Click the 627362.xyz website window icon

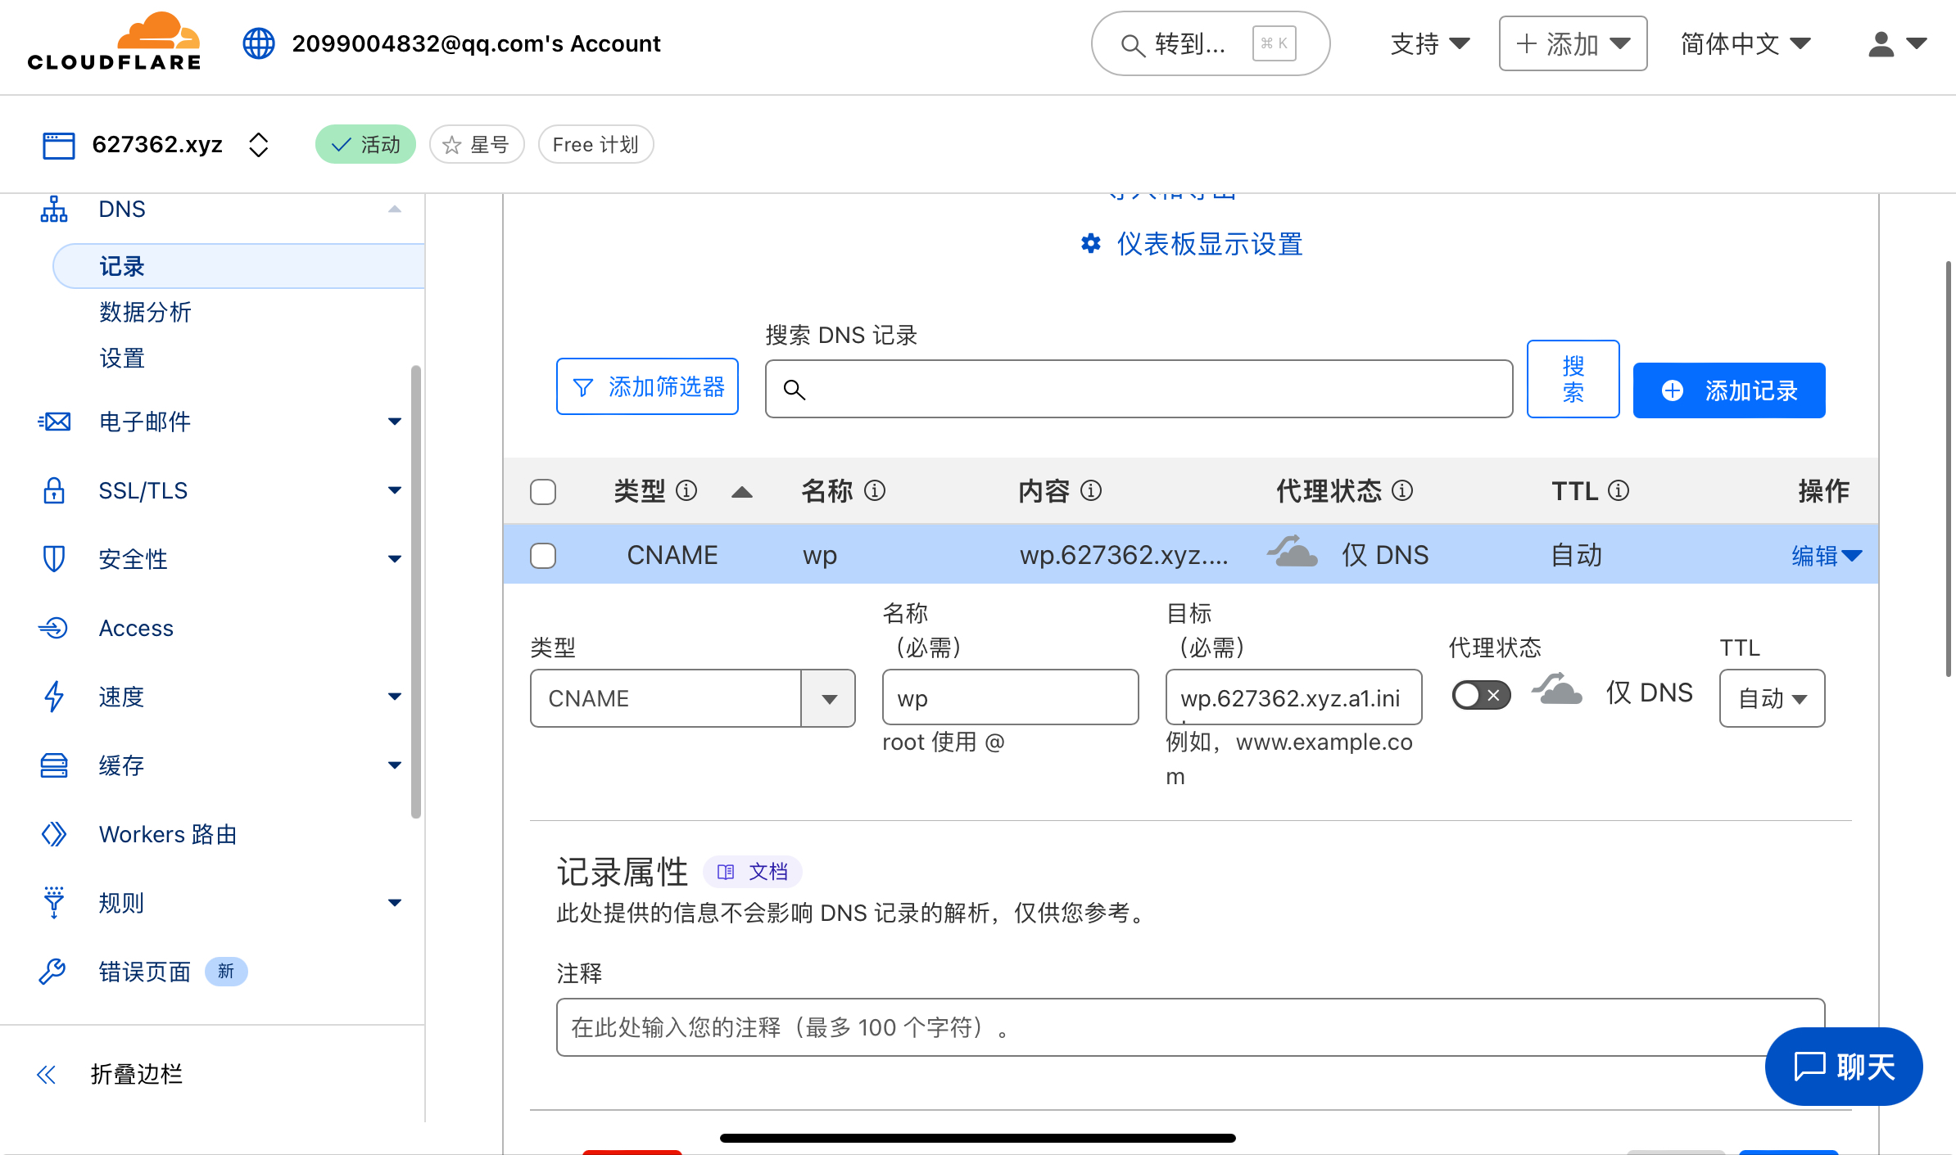coord(59,145)
